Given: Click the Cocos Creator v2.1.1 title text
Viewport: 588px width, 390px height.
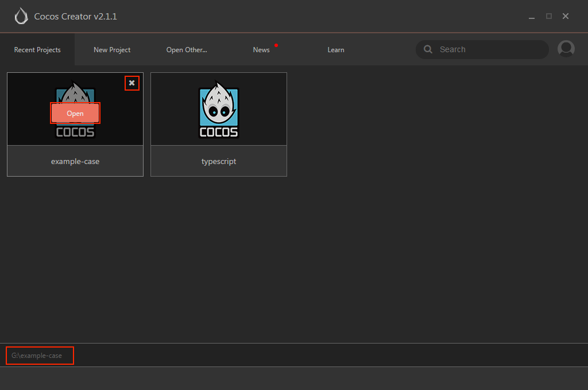Looking at the screenshot, I should pyautogui.click(x=75, y=17).
